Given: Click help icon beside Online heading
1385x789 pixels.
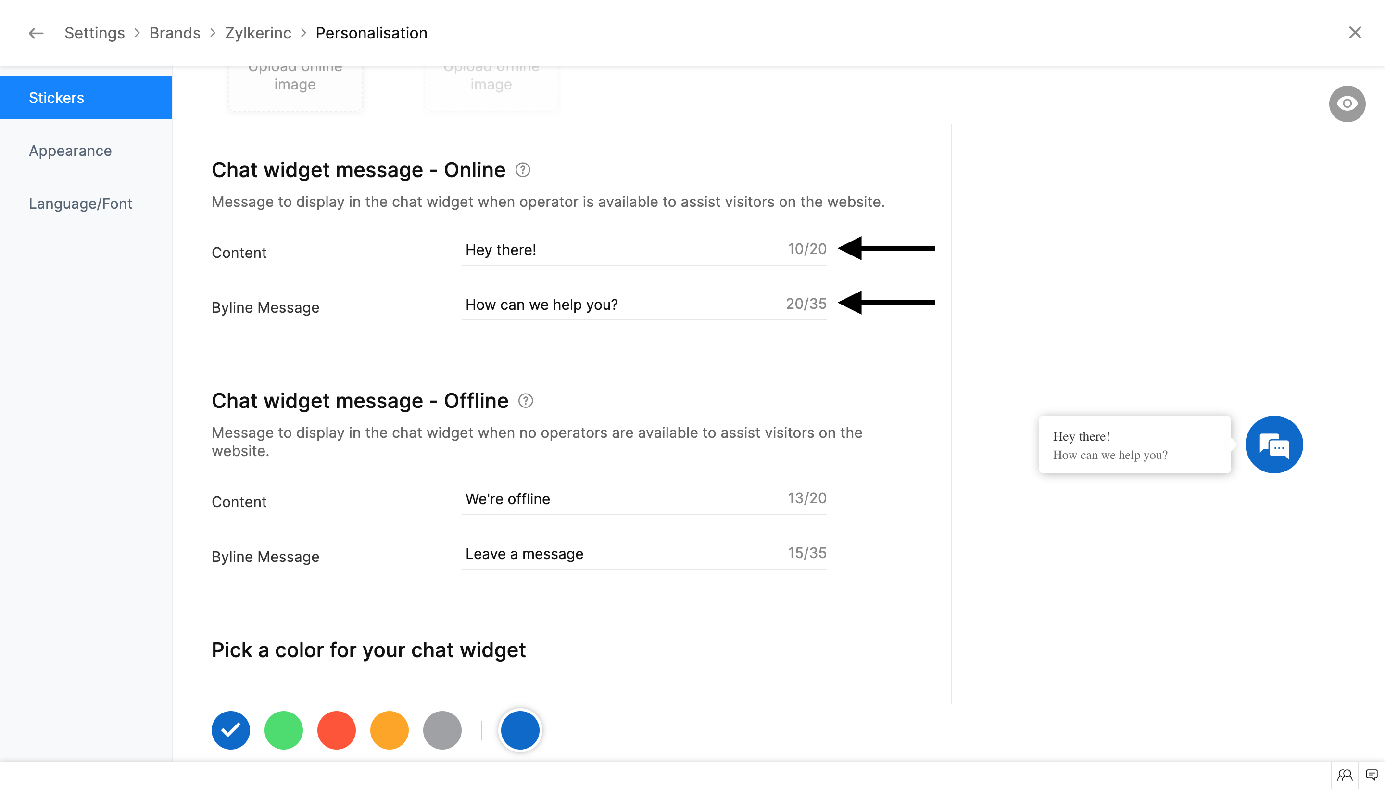Looking at the screenshot, I should click(x=522, y=170).
